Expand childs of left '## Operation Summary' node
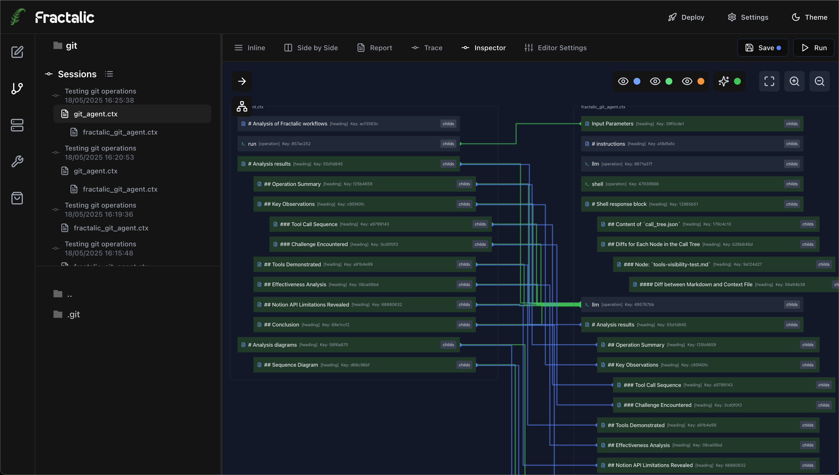The height and width of the screenshot is (475, 839). 464,184
